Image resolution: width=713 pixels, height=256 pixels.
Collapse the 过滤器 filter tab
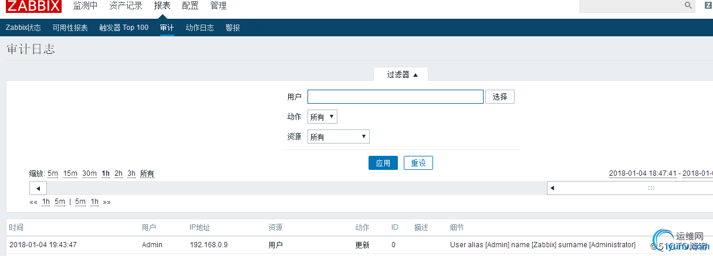tap(401, 74)
